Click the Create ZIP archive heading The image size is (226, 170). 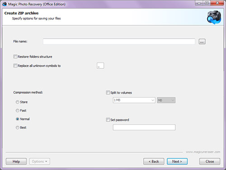pyautogui.click(x=21, y=13)
